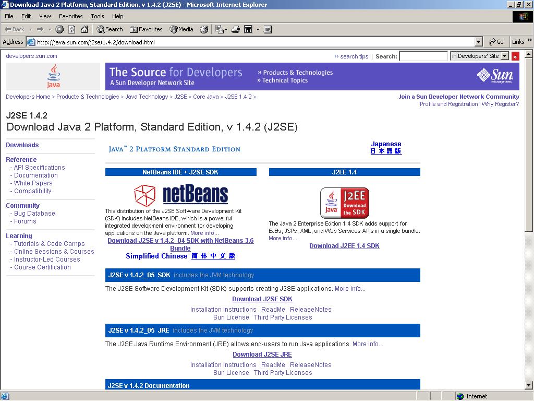Open the Favorites toolbar button
This screenshot has width=534, height=401.
[146, 29]
